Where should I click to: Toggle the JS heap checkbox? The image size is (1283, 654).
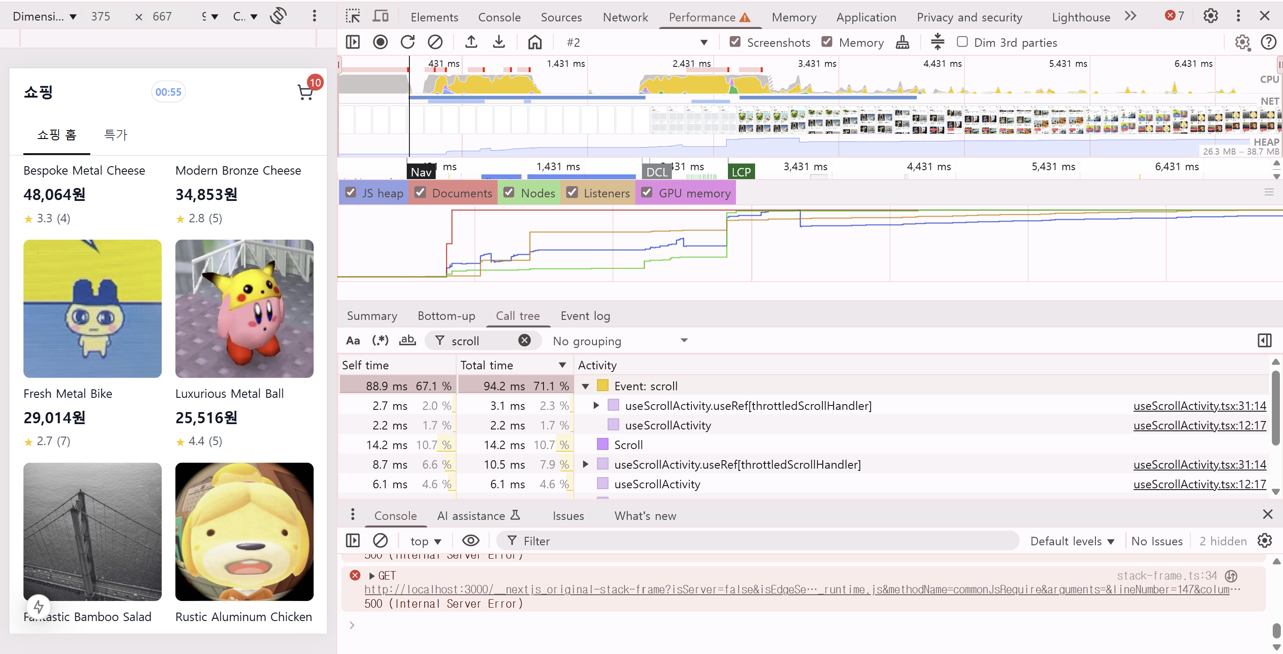[x=351, y=193]
